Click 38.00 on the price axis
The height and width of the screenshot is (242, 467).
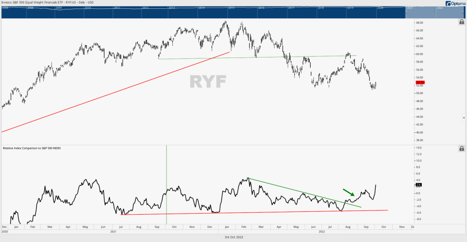point(420,140)
